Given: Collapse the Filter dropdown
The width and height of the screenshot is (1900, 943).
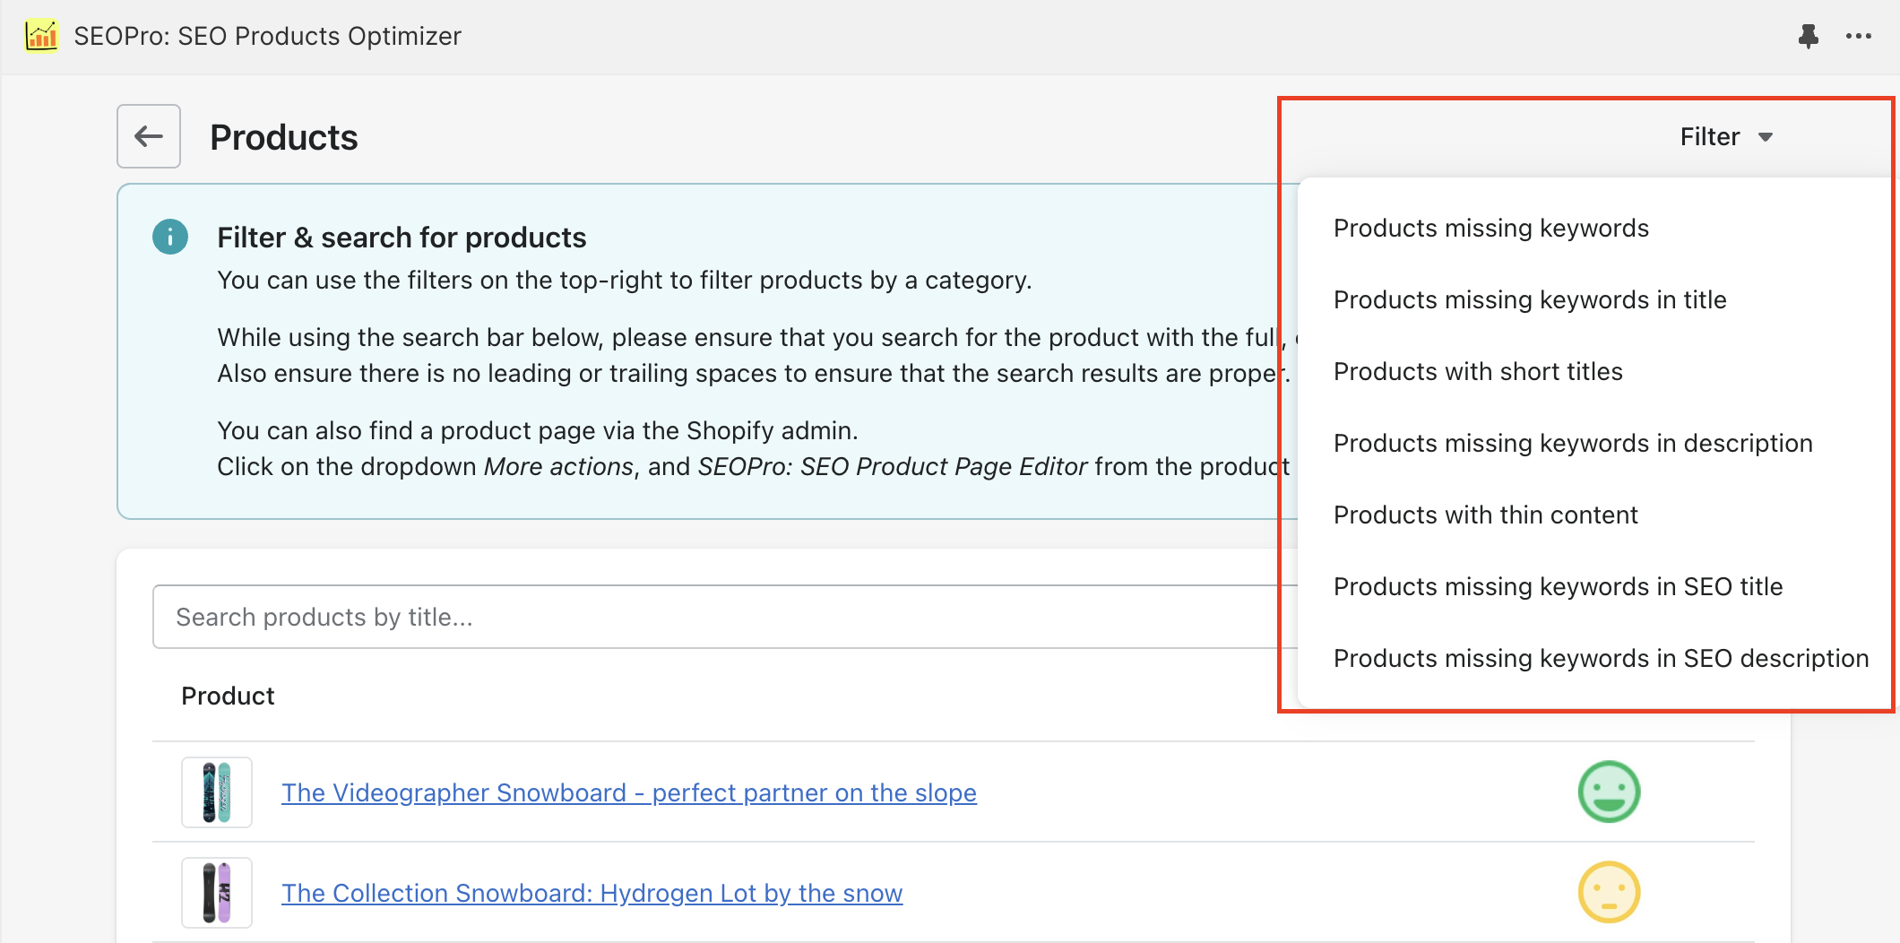Looking at the screenshot, I should (1725, 136).
